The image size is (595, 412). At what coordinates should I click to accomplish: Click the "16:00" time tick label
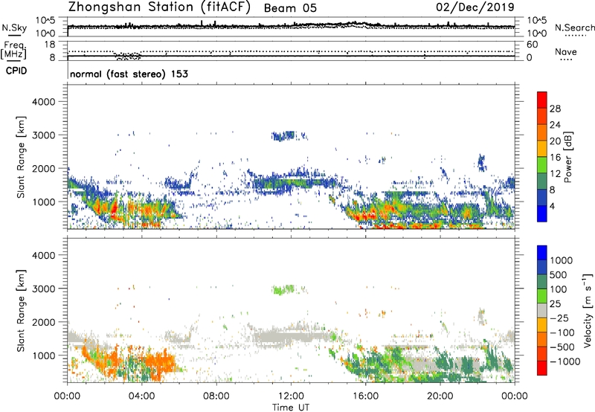tap(365, 396)
